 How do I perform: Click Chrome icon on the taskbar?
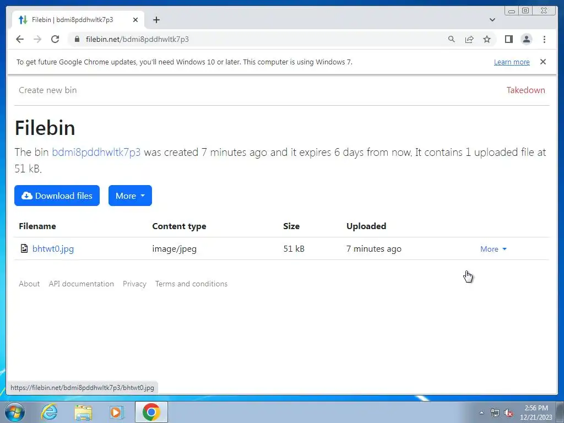pos(151,412)
